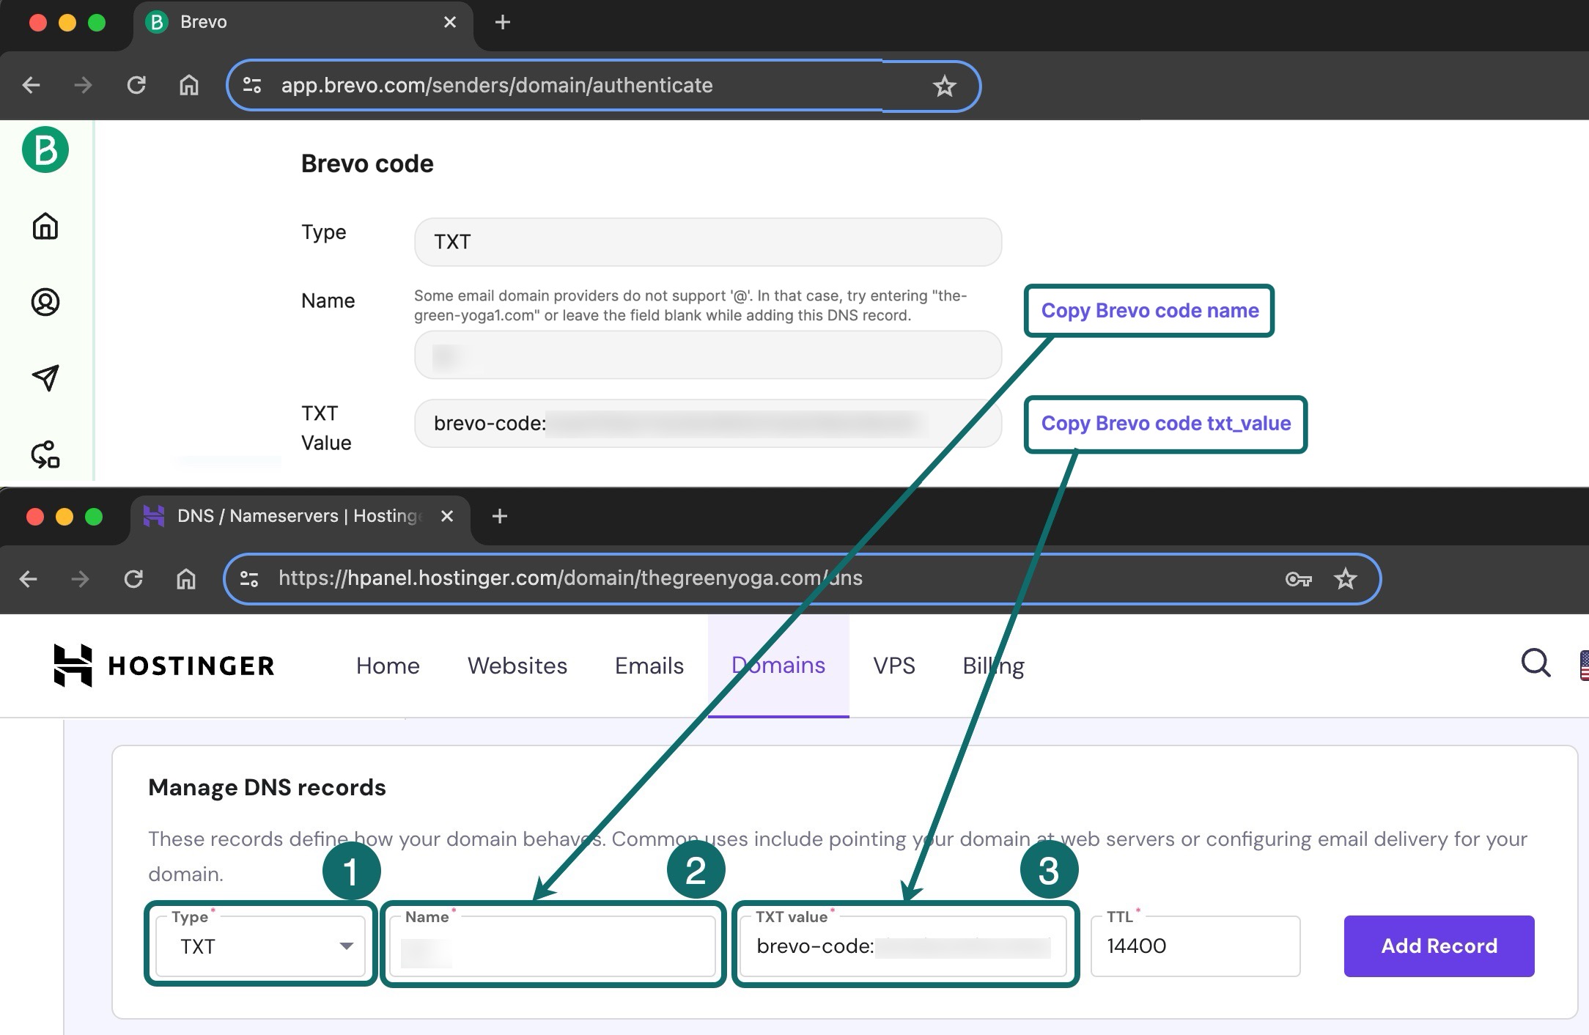View site info for app.brevo.com

tap(252, 85)
